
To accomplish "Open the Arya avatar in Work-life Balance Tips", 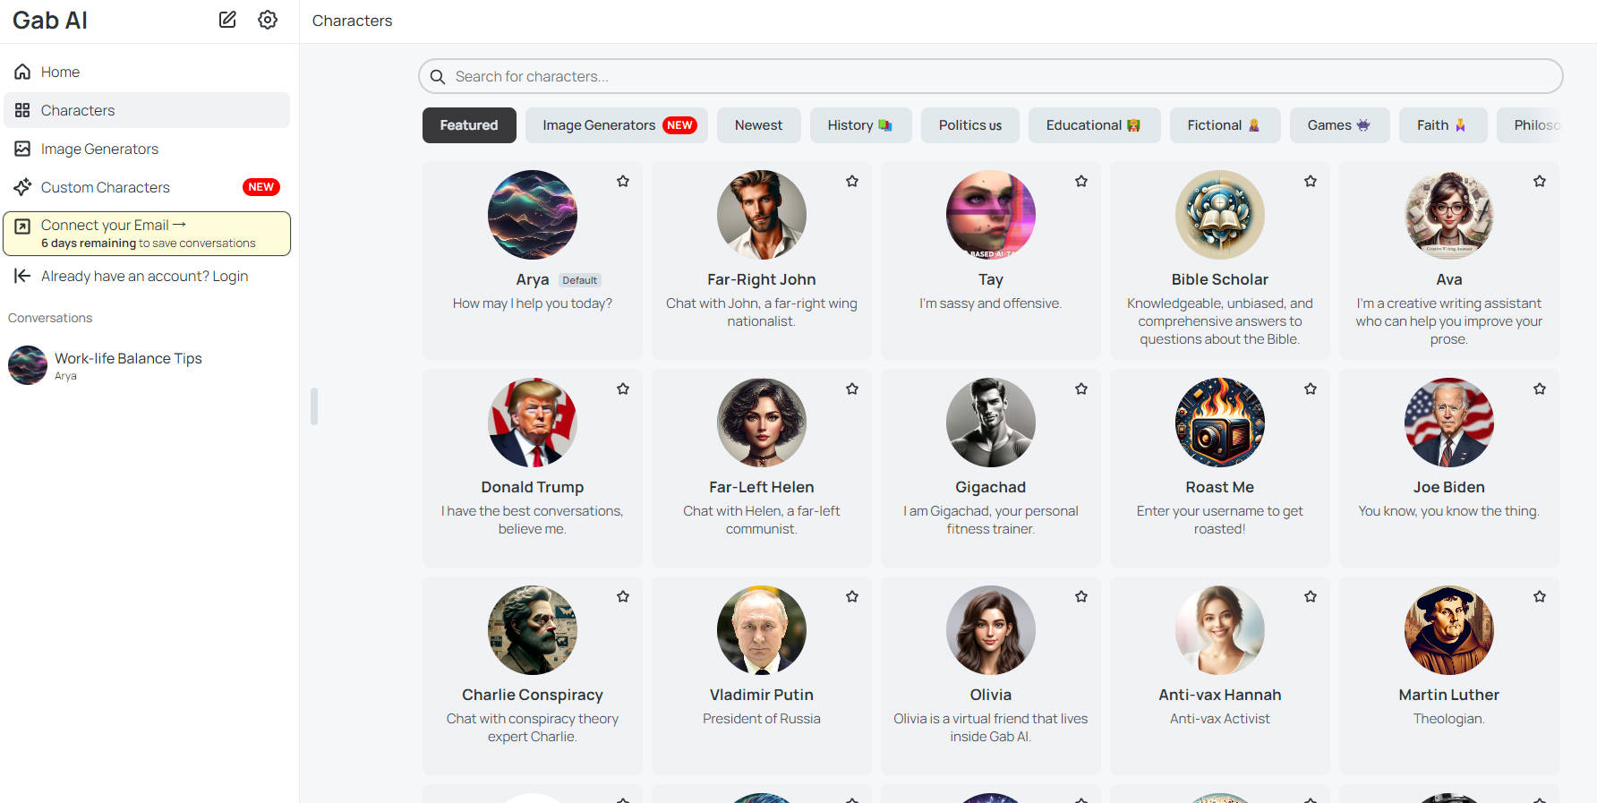I will 28,365.
